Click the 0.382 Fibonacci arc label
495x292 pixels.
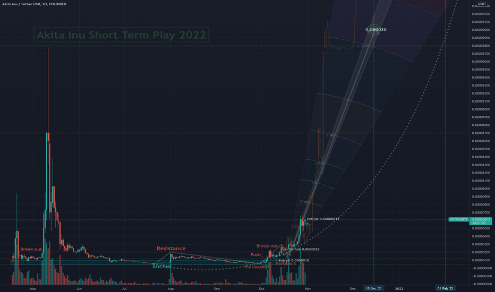coord(305,202)
